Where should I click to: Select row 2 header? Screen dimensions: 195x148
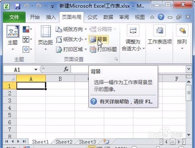pos(10,93)
